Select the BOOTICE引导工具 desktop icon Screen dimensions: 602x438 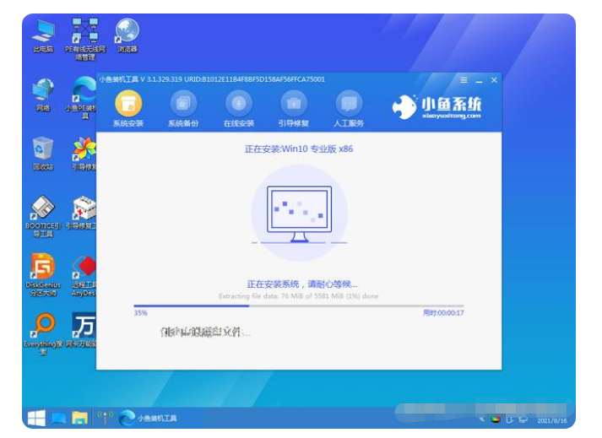pos(43,217)
